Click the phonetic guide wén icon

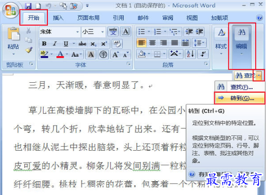(x=113, y=32)
